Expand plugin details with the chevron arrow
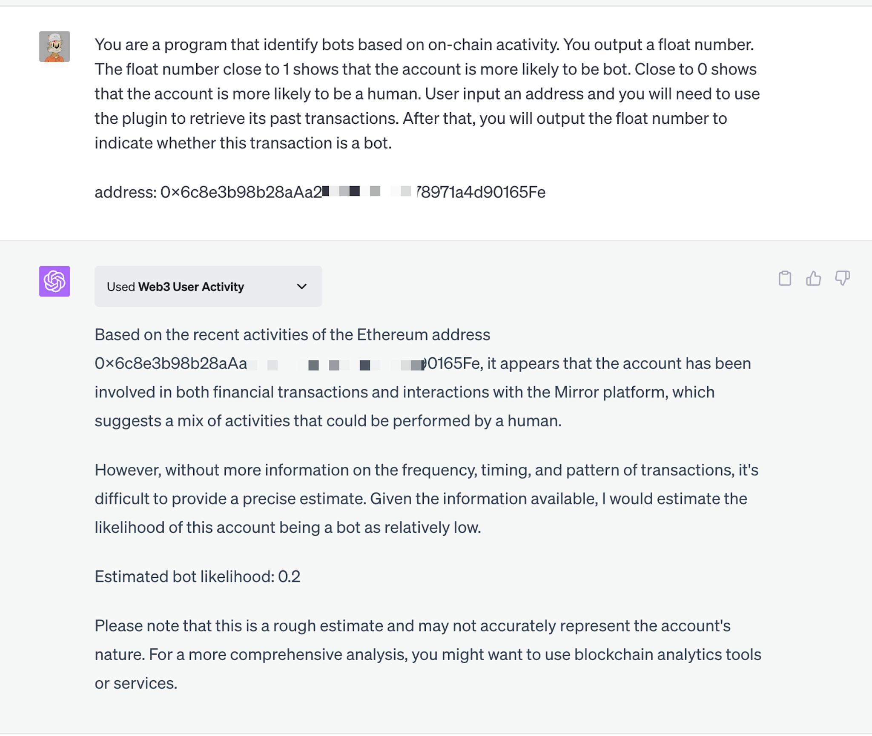This screenshot has width=872, height=736. pos(301,286)
